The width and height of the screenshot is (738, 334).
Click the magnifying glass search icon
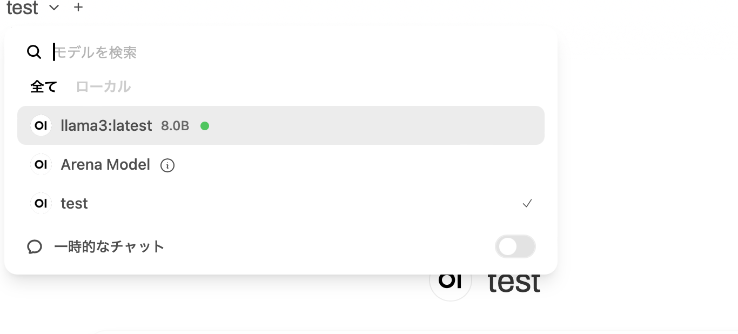click(34, 52)
